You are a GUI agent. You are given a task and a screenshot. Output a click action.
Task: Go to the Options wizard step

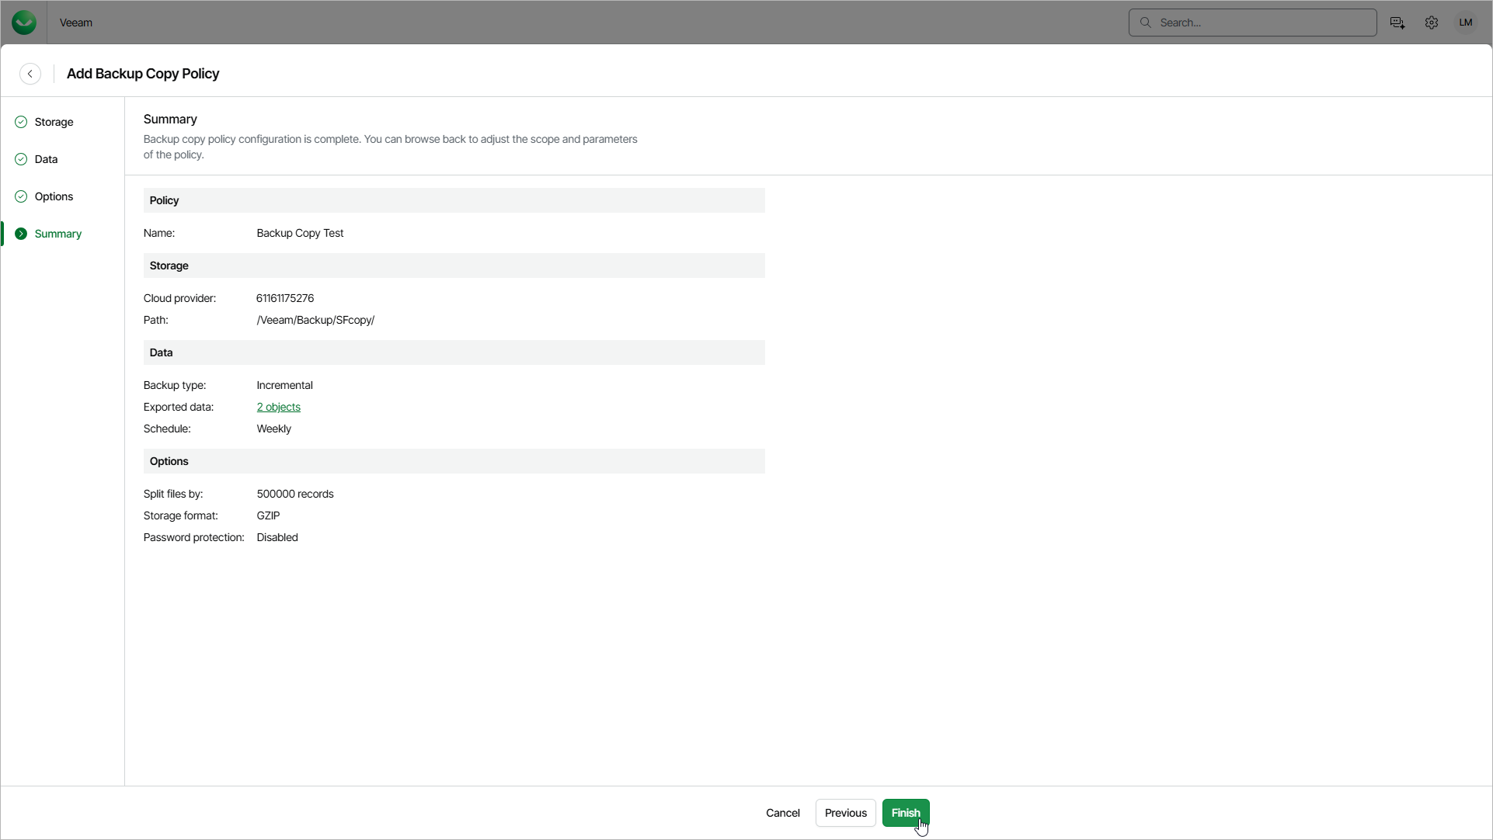(x=54, y=196)
